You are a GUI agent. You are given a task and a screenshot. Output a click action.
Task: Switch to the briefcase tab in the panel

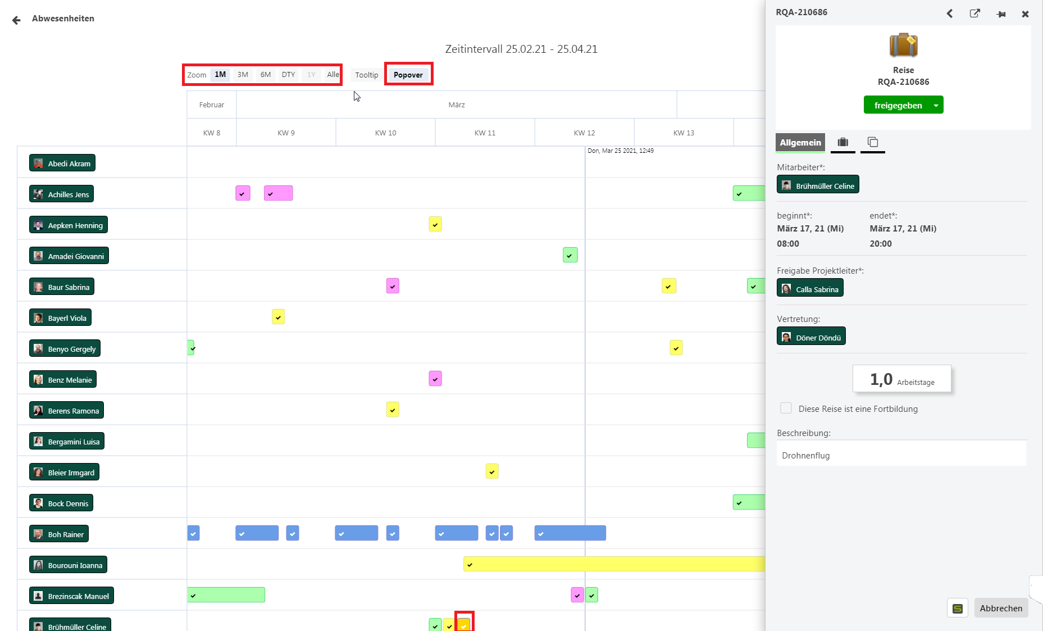pyautogui.click(x=842, y=143)
